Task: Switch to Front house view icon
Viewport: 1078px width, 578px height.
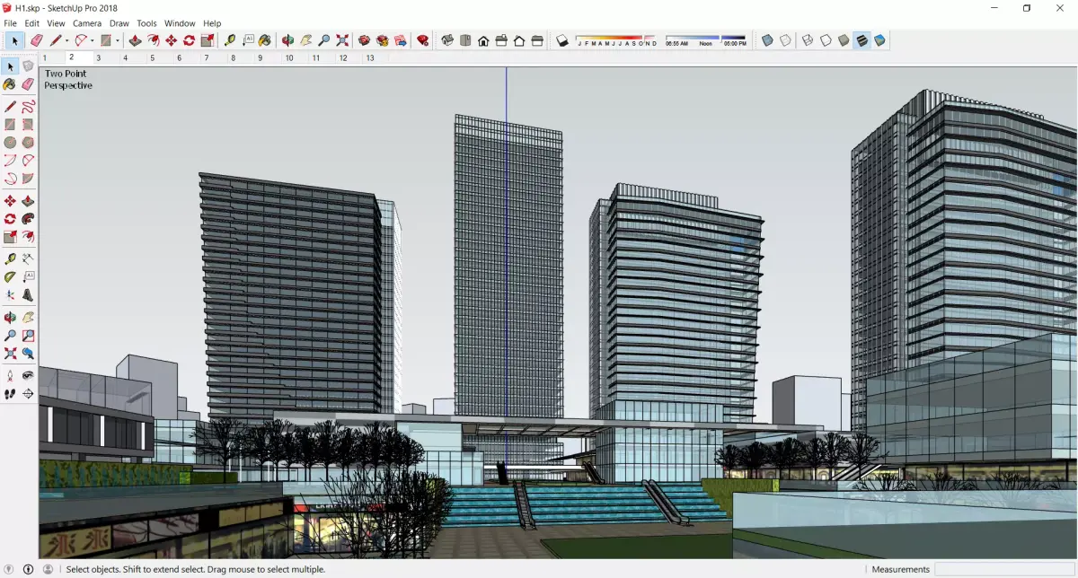Action: (483, 40)
